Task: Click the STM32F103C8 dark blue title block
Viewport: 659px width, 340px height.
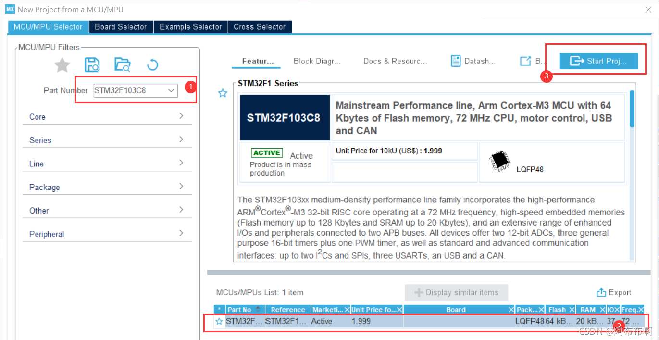Action: 285,118
